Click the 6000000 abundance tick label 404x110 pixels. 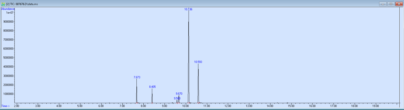tap(8, 49)
